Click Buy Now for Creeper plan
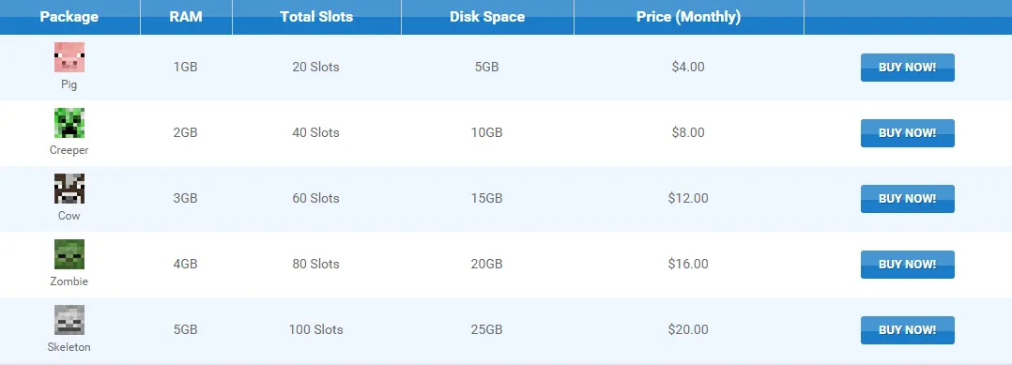This screenshot has height=365, width=1012. pos(908,133)
